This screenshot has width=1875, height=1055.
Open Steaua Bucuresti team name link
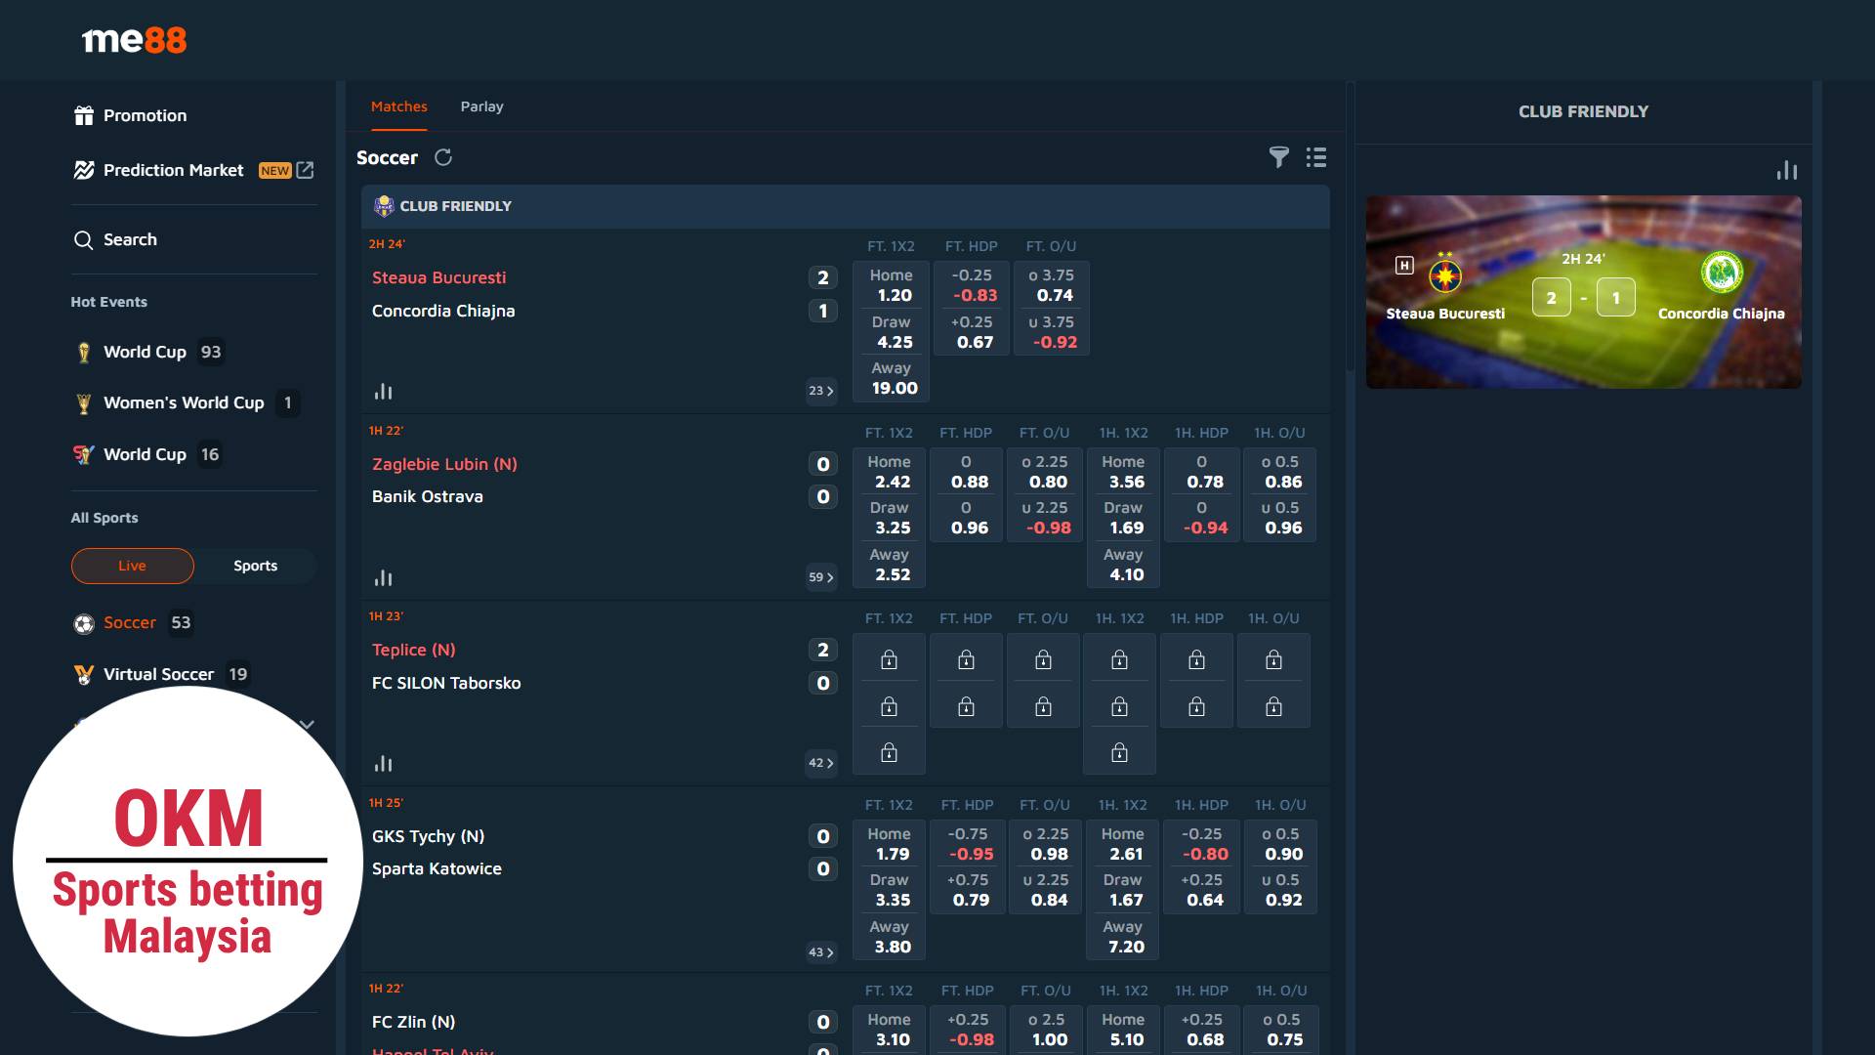[x=438, y=277]
